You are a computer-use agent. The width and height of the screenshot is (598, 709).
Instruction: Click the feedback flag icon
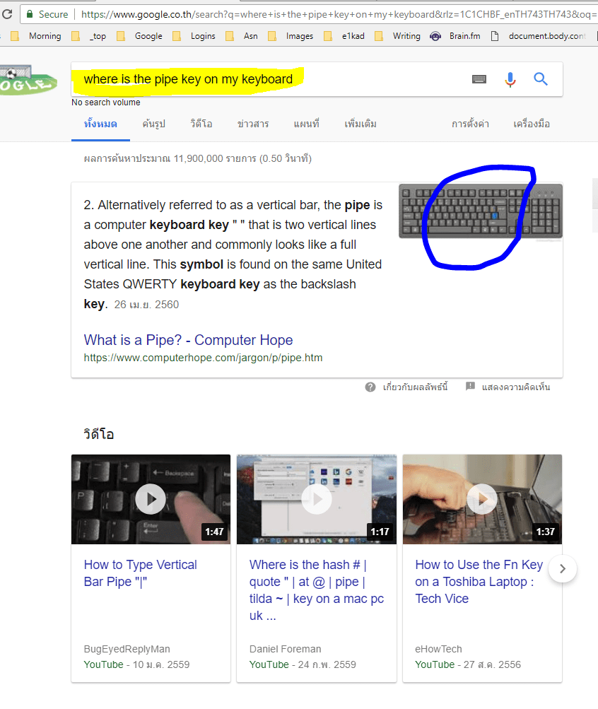click(x=470, y=386)
